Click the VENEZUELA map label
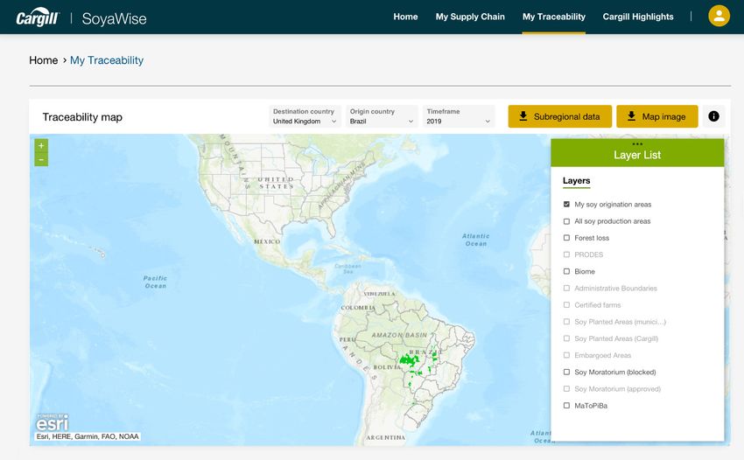744x460 pixels. [379, 294]
